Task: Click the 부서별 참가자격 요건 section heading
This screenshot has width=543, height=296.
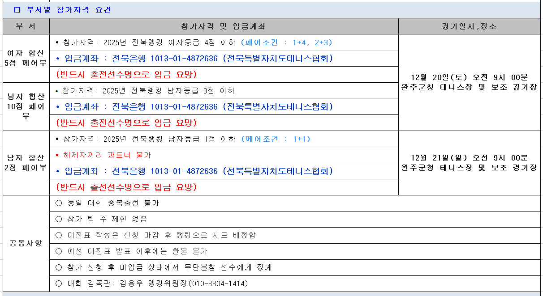Action: (63, 10)
